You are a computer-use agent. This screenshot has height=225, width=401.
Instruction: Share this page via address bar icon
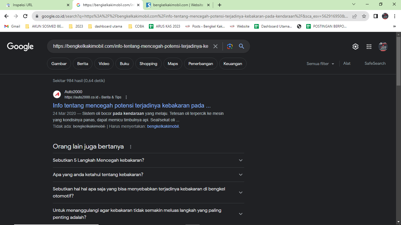[x=355, y=16]
